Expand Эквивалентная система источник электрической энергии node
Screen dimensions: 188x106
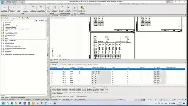pos(1,54)
